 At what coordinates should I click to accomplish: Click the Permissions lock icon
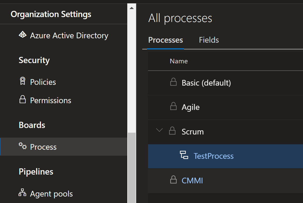(23, 100)
